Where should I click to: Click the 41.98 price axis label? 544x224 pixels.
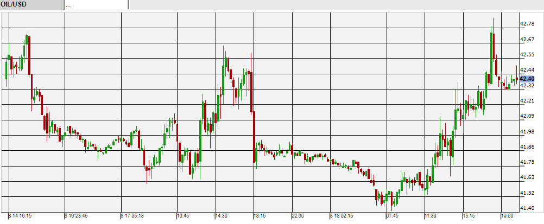coord(528,131)
